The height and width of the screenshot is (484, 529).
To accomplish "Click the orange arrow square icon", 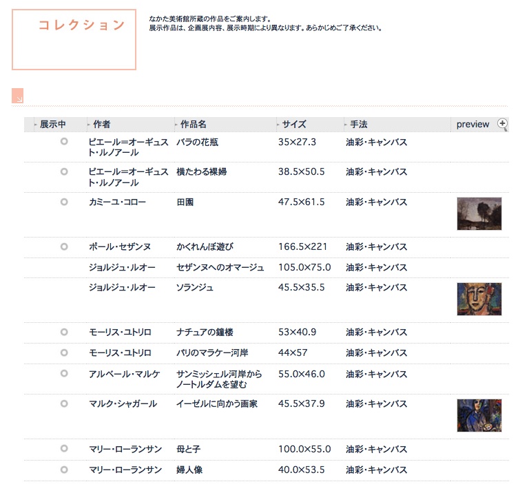I will coord(17,96).
